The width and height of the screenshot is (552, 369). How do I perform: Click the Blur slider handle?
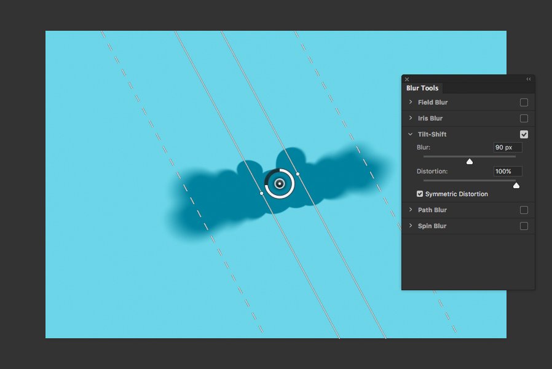pyautogui.click(x=470, y=161)
